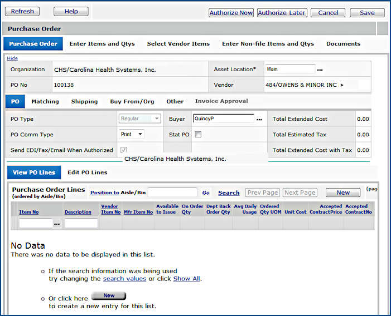This screenshot has width=391, height=316.
Task: Open Buyer lookup ellipsis button
Action: coord(259,119)
